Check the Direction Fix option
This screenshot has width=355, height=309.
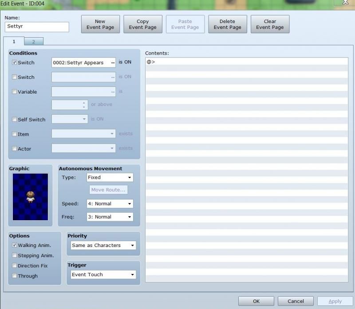click(15, 266)
